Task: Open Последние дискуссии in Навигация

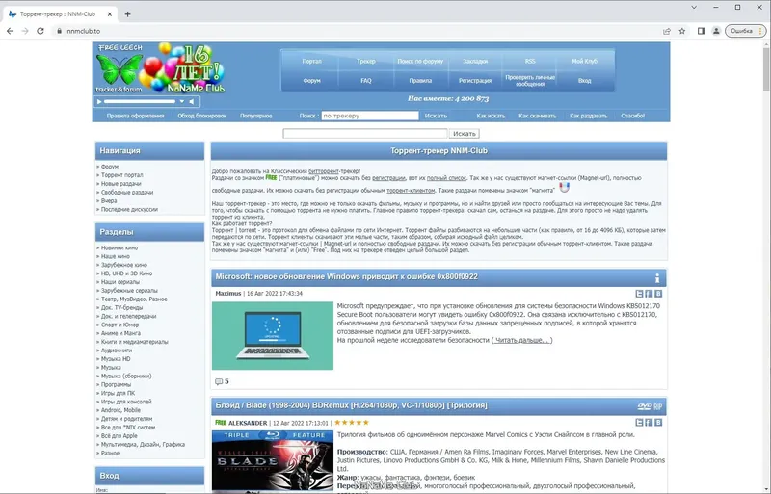Action: click(129, 209)
